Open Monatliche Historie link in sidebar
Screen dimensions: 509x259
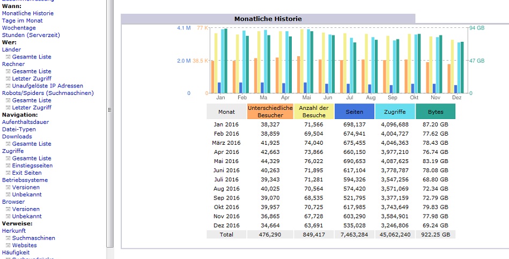tap(28, 13)
